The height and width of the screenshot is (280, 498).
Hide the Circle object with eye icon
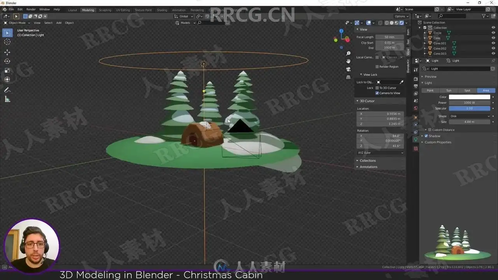493,33
